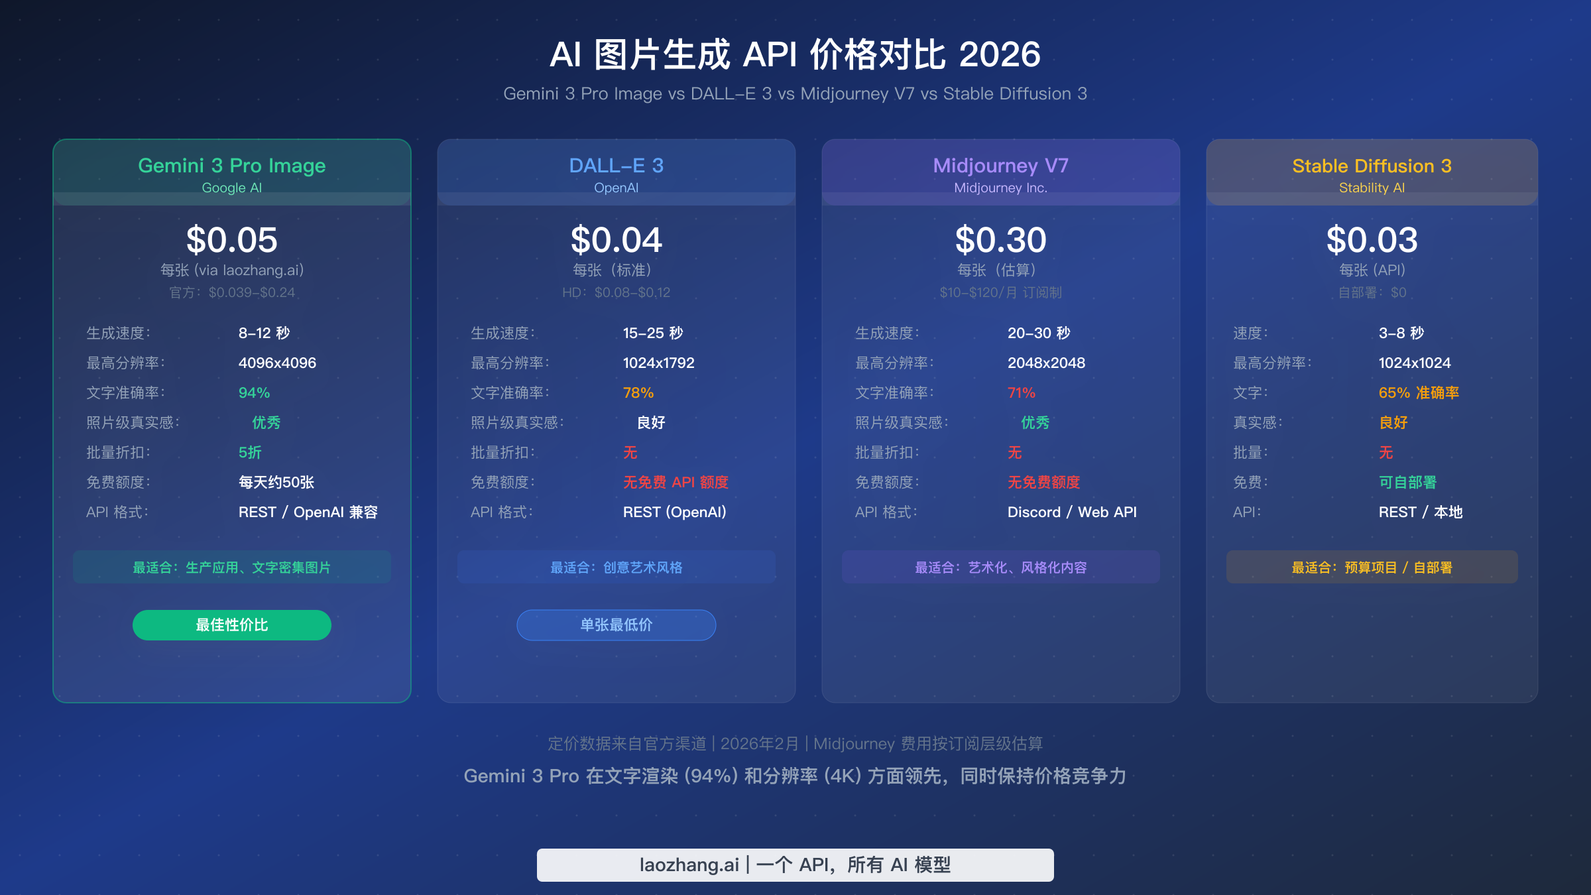
Task: Click the "最适合：预算项目 / 自部署" badge
Action: (1372, 567)
